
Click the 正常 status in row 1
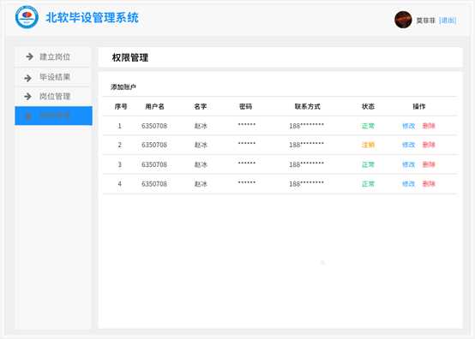coord(368,126)
